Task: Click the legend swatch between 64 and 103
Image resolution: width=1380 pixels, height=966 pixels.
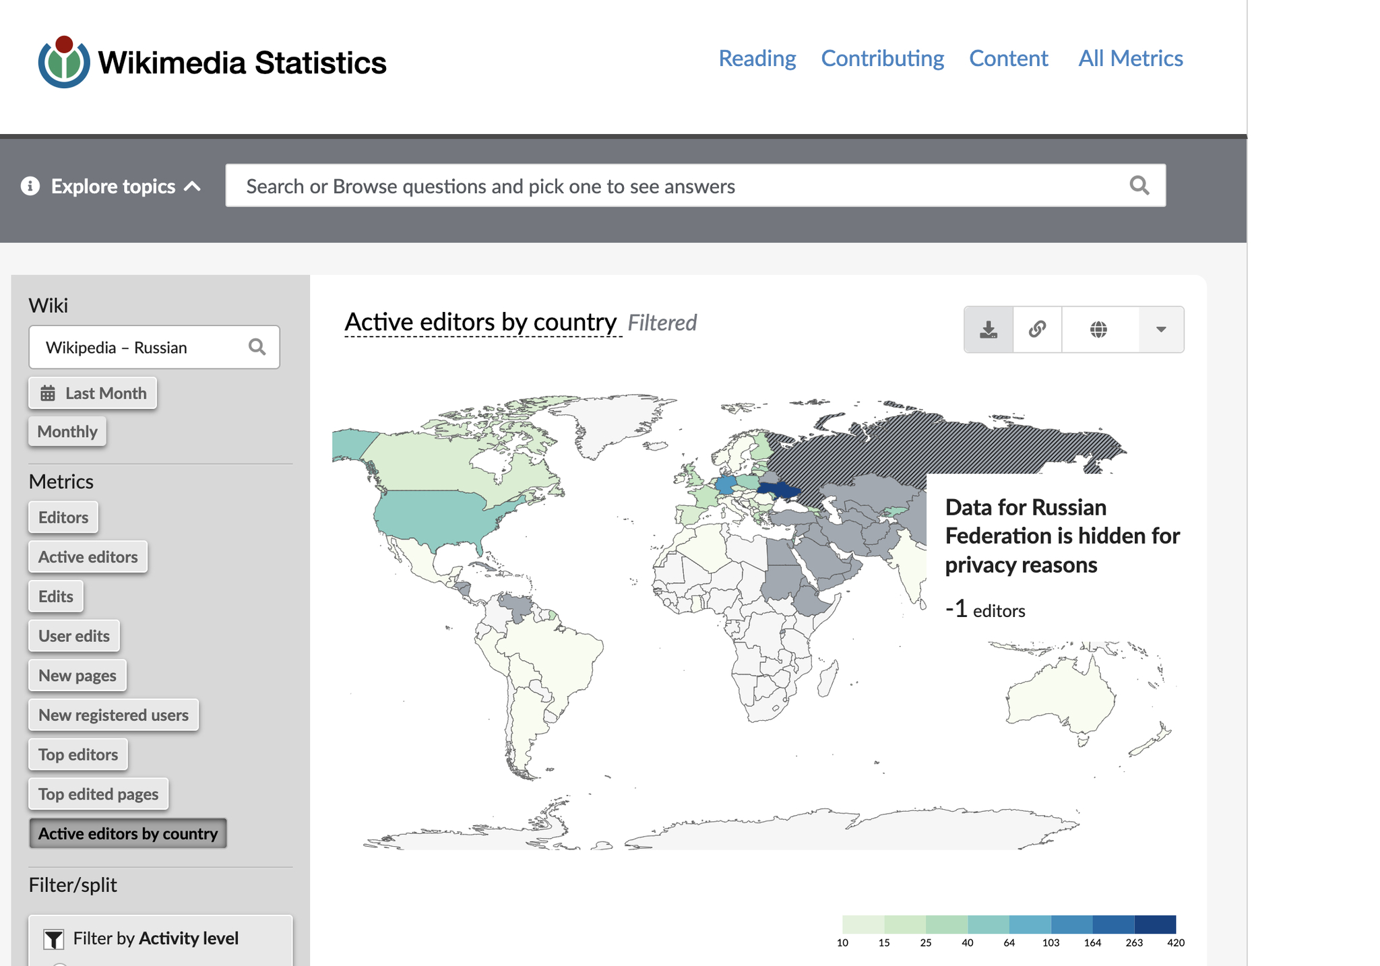Action: click(1030, 924)
